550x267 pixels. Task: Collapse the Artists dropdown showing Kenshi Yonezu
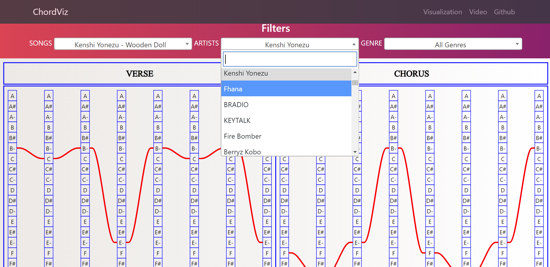coord(290,44)
